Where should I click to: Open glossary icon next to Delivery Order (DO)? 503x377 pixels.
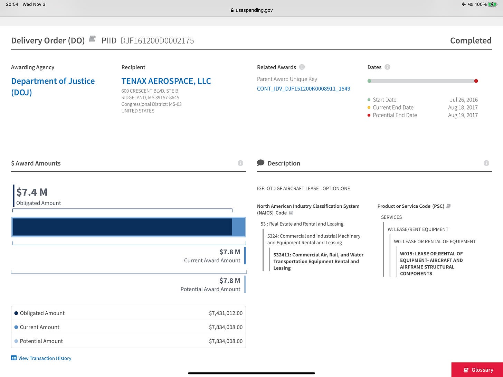tap(92, 39)
